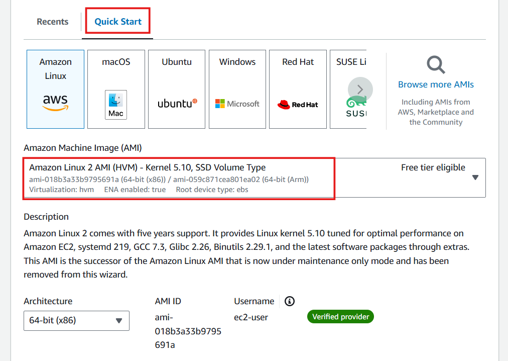Select the Amazon Linux AMI tile
The height and width of the screenshot is (361, 508).
click(55, 89)
